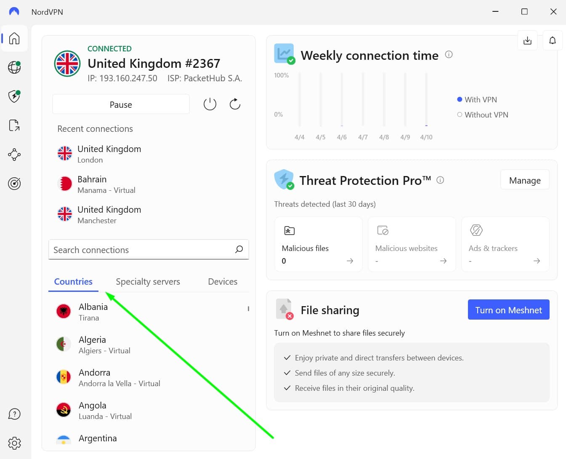This screenshot has height=459, width=566.
Task: Click the Manage button
Action: (525, 180)
